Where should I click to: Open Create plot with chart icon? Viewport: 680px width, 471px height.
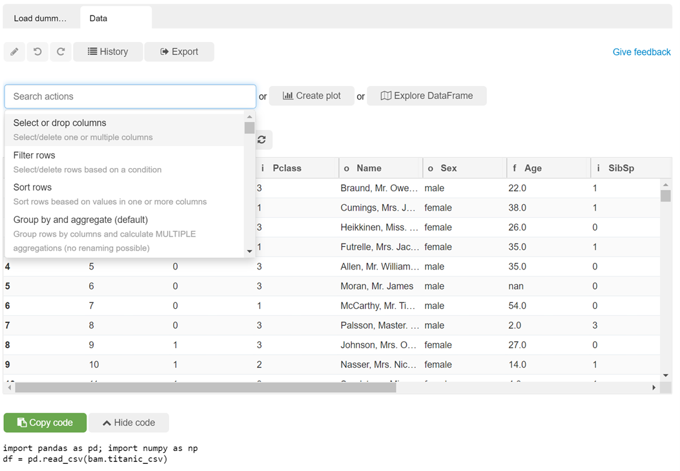pyautogui.click(x=312, y=96)
